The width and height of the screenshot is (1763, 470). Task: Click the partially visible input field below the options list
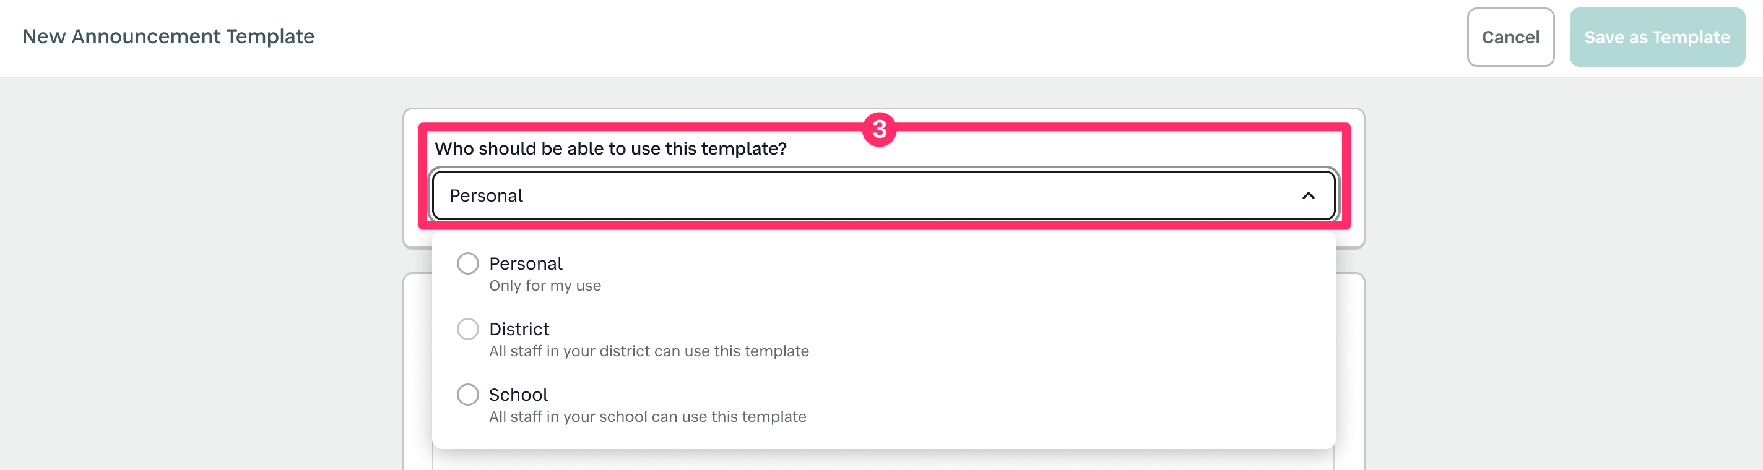tap(883, 461)
